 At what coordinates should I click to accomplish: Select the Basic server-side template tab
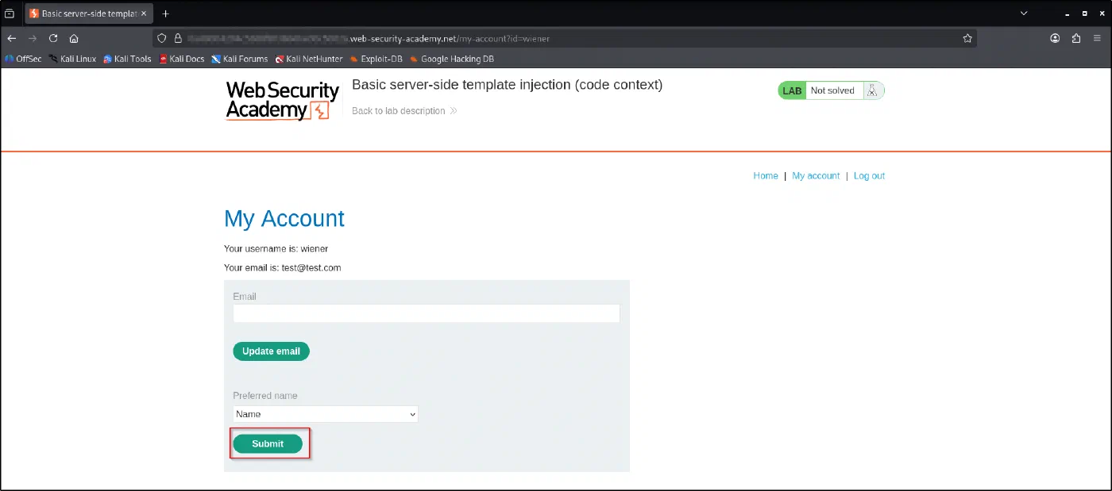click(88, 13)
